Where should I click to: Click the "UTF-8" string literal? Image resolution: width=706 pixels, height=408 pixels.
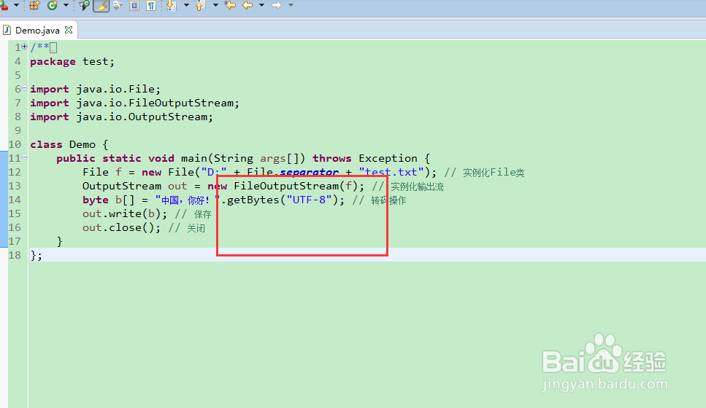click(310, 200)
